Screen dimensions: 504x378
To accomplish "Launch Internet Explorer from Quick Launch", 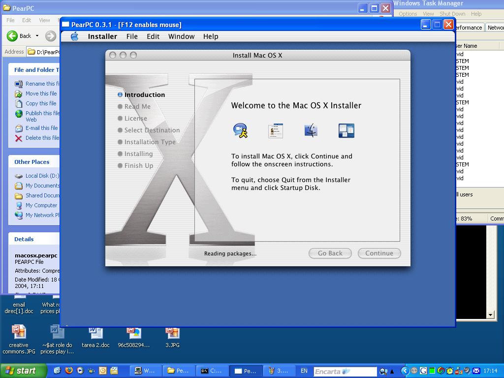I will (x=57, y=371).
